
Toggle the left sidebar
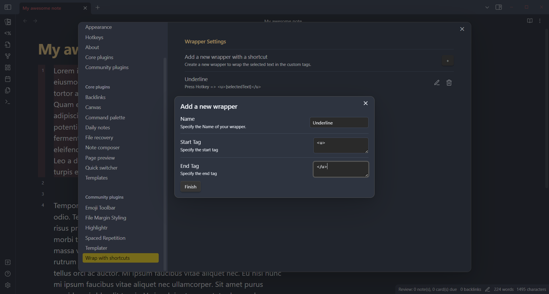8,7
